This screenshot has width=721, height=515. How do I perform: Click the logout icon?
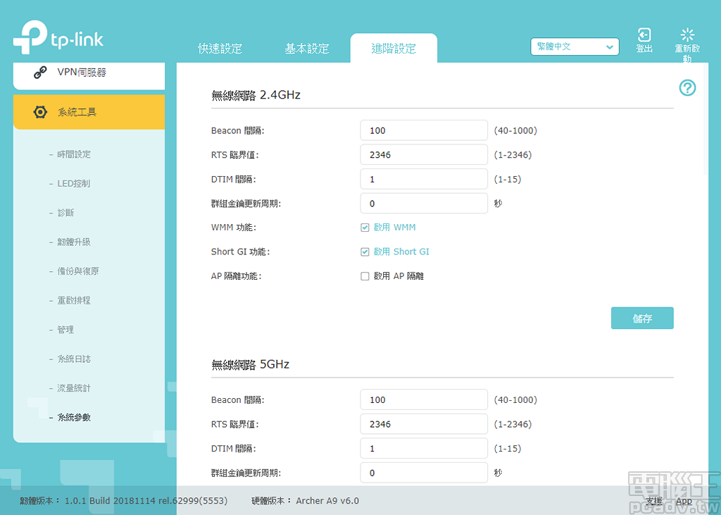coord(644,35)
